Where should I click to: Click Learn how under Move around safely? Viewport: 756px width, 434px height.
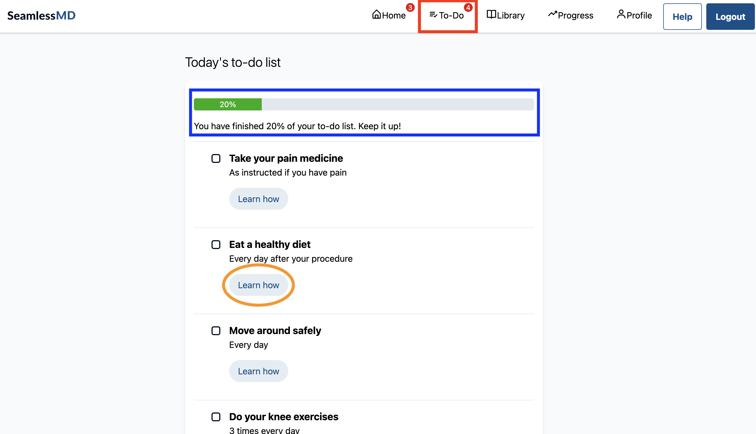258,371
